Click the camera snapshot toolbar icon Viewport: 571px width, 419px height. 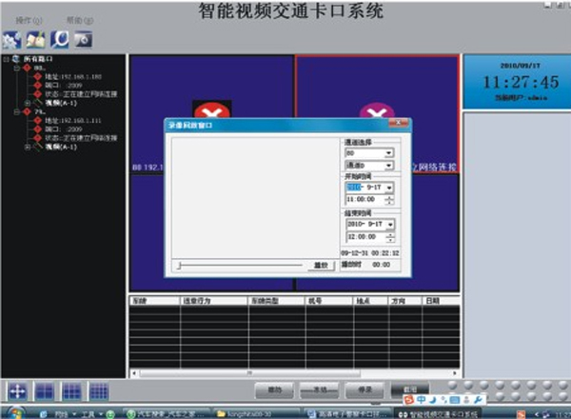(x=82, y=40)
